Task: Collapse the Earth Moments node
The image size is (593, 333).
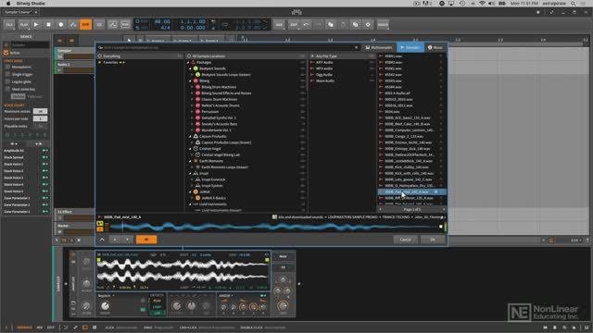Action: click(191, 161)
